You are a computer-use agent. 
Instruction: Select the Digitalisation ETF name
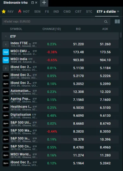[x=21, y=115]
